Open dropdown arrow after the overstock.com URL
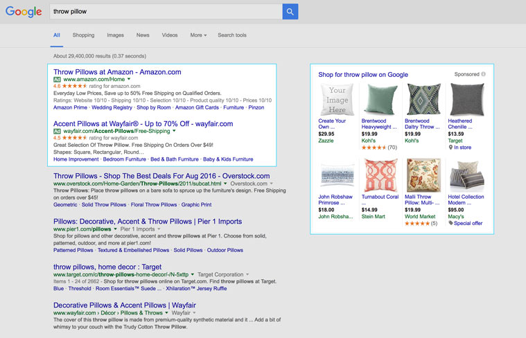Viewport: 526px width, 338px height. click(225, 184)
